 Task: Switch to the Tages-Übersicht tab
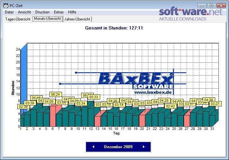[x=18, y=19]
